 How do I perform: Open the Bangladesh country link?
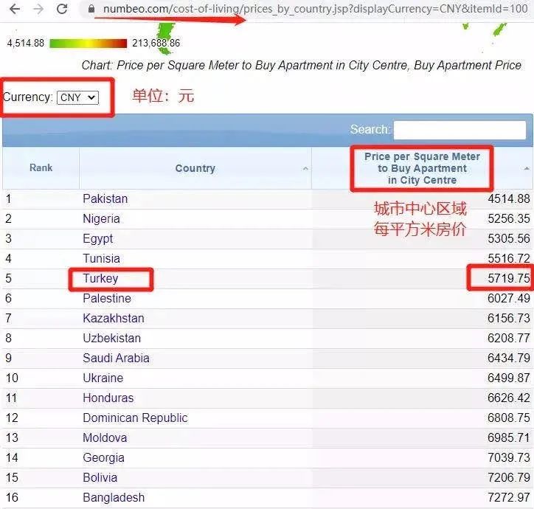click(x=114, y=497)
